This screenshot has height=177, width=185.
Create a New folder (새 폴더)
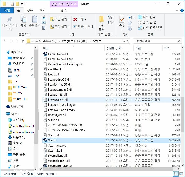(x=101, y=23)
